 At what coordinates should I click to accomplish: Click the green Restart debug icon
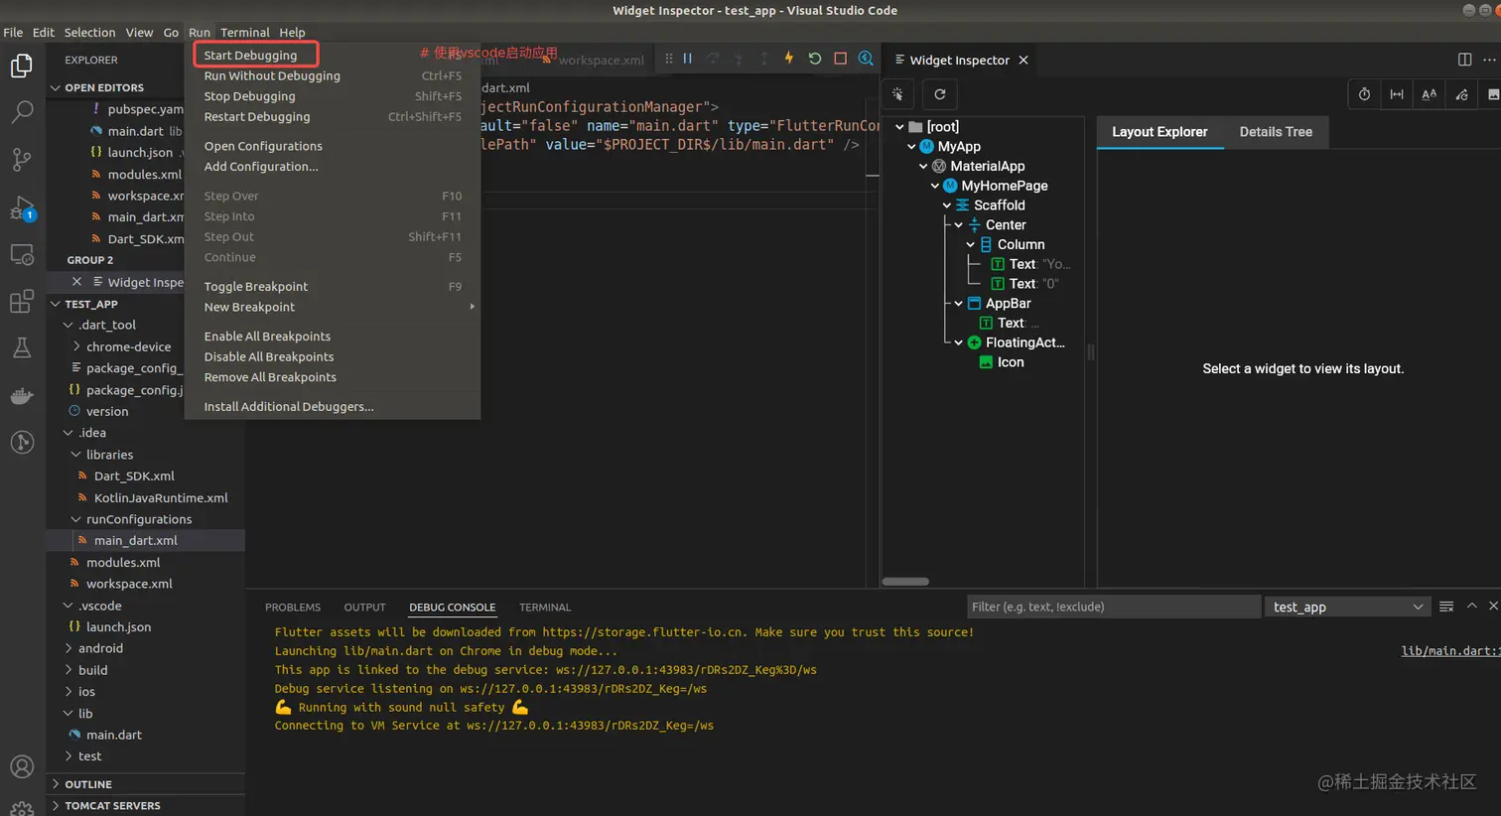pyautogui.click(x=814, y=59)
